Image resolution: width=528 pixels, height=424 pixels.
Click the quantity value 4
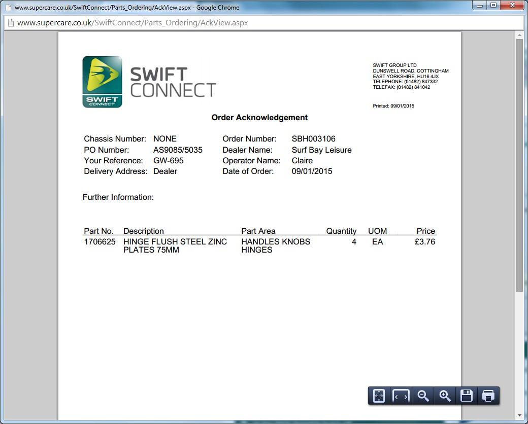tap(353, 241)
